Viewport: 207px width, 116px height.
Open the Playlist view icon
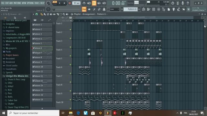point(144,9)
